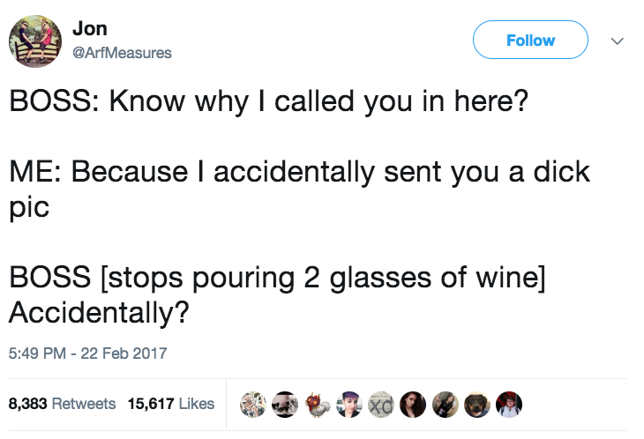Open the 5:49 PM - 22 Feb 2017 timestamp
Screen dimensions: 644x439
(87, 353)
